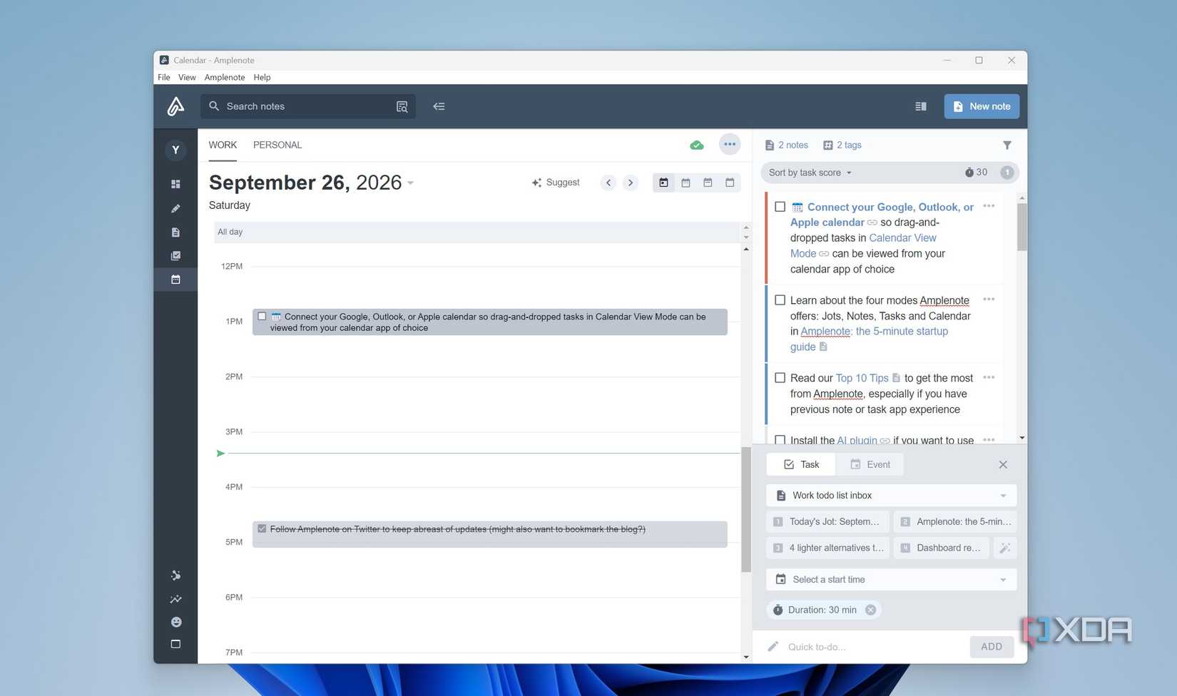Open Tasks mode from the sidebar

click(x=175, y=255)
